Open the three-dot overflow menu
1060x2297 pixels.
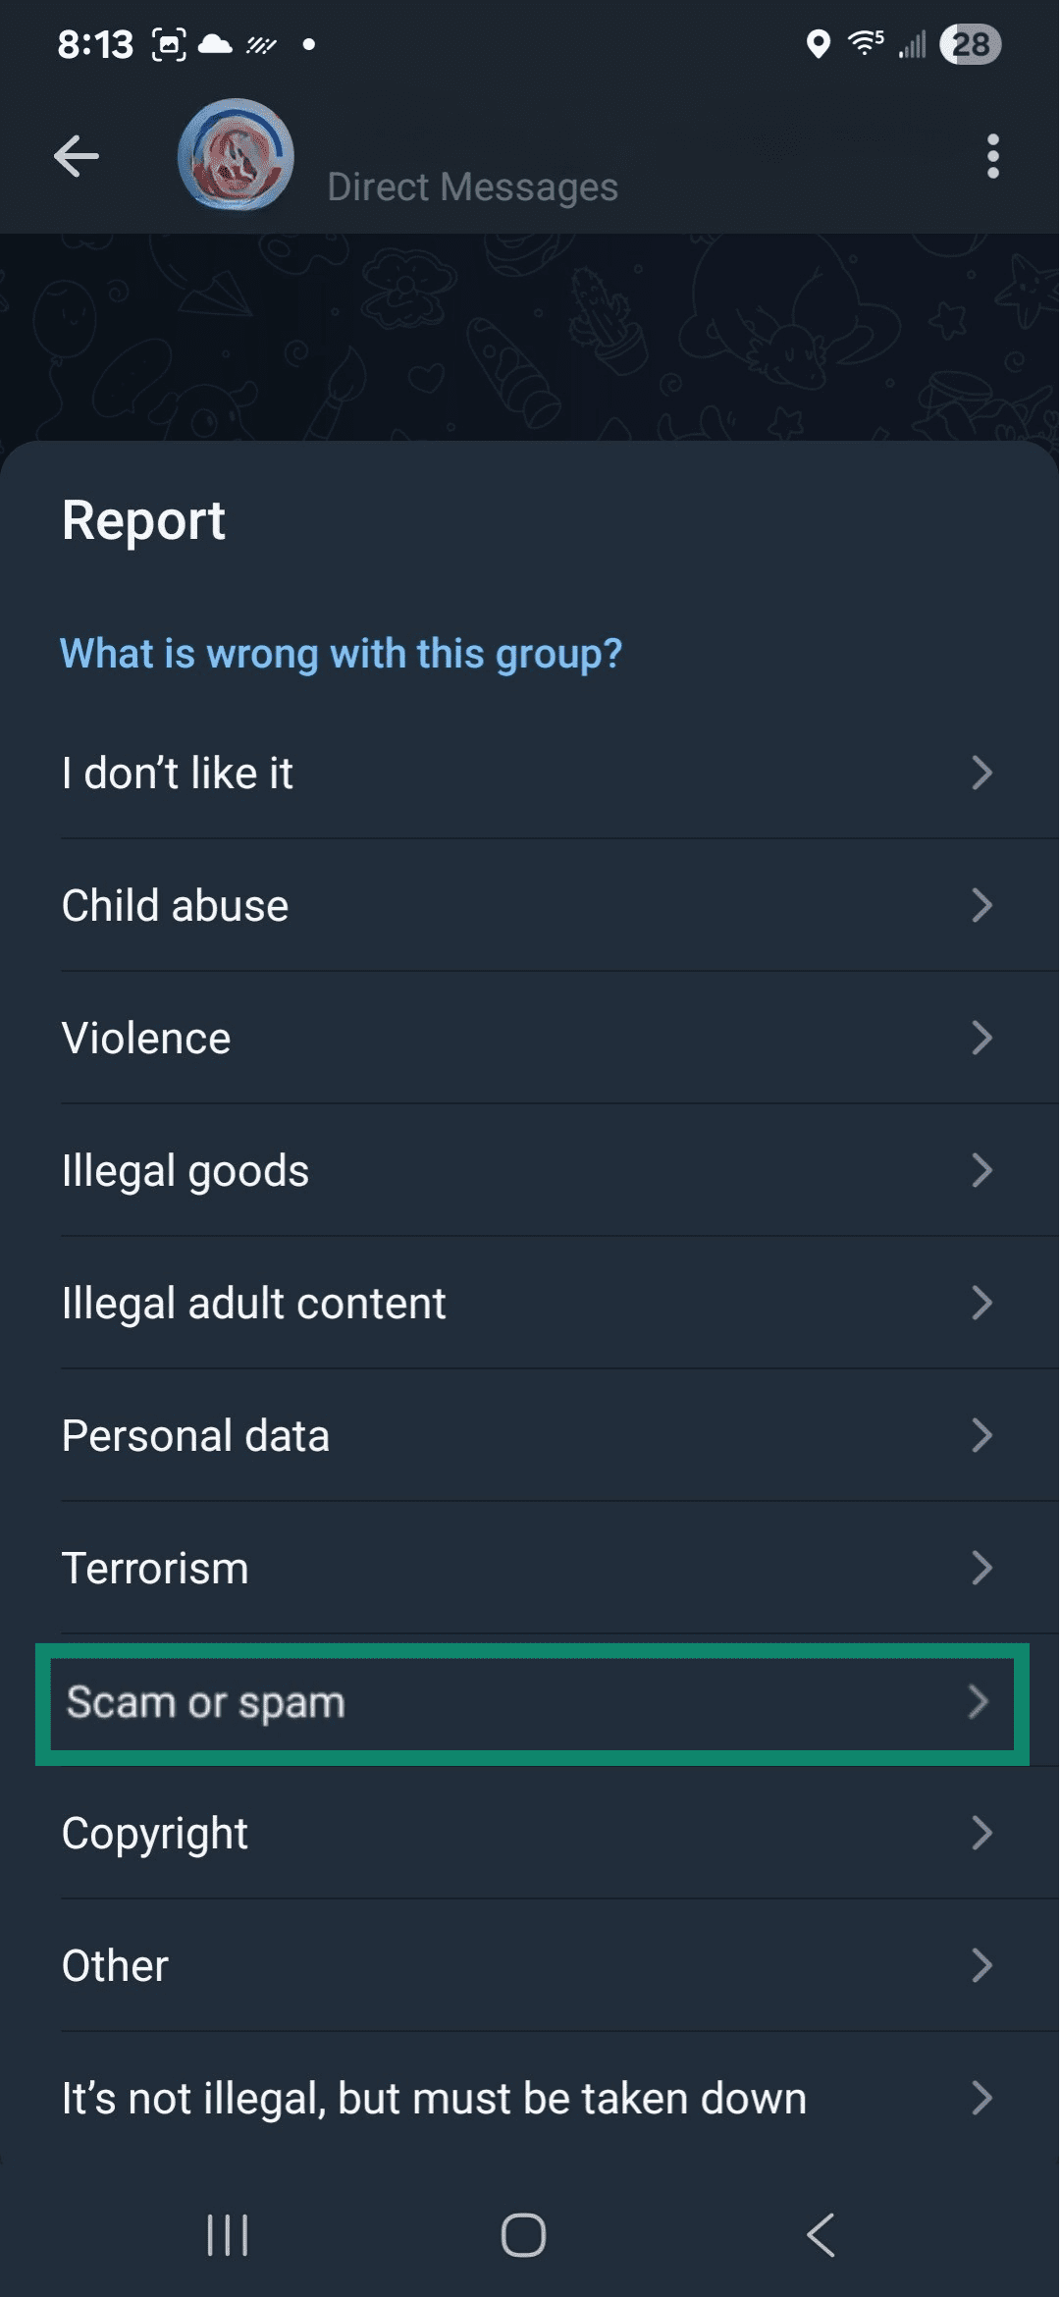[992, 156]
